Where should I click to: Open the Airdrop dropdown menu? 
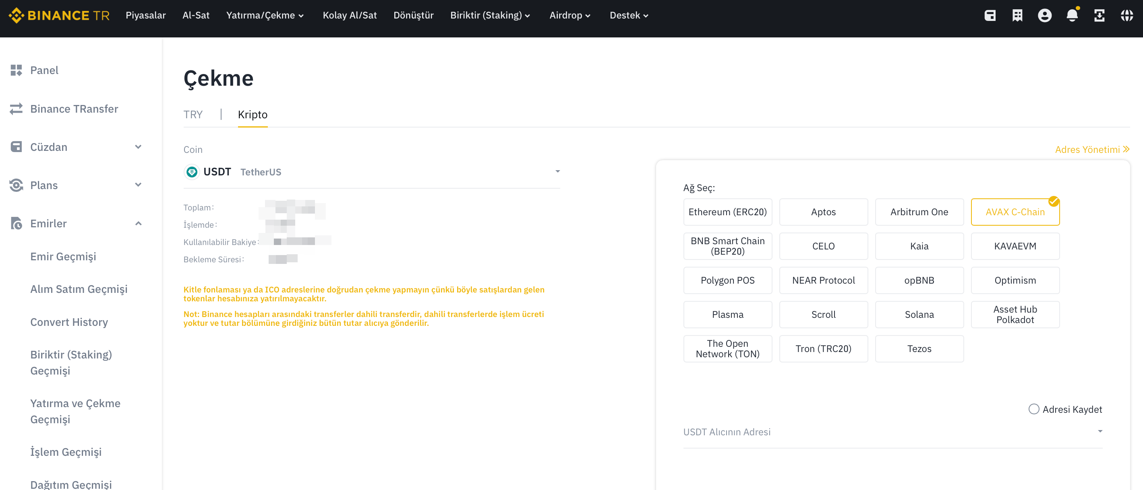[570, 16]
